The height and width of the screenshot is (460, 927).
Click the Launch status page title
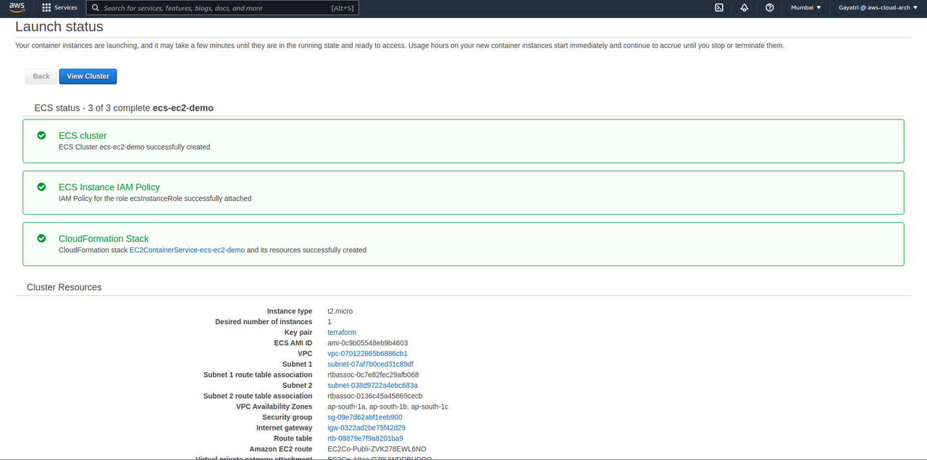[59, 27]
